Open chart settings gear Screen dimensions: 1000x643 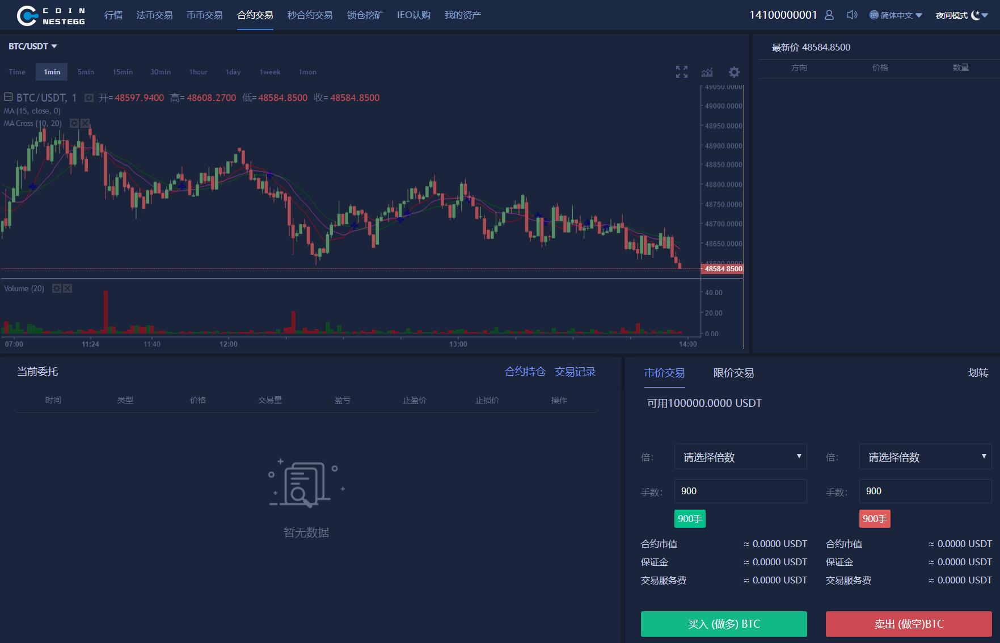(734, 72)
